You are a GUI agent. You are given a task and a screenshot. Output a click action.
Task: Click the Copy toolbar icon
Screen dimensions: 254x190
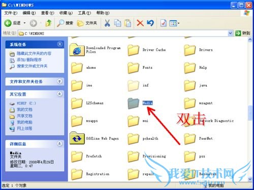[117, 23]
